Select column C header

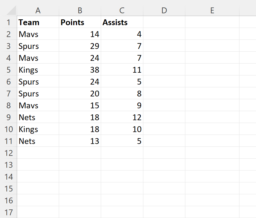[122, 10]
